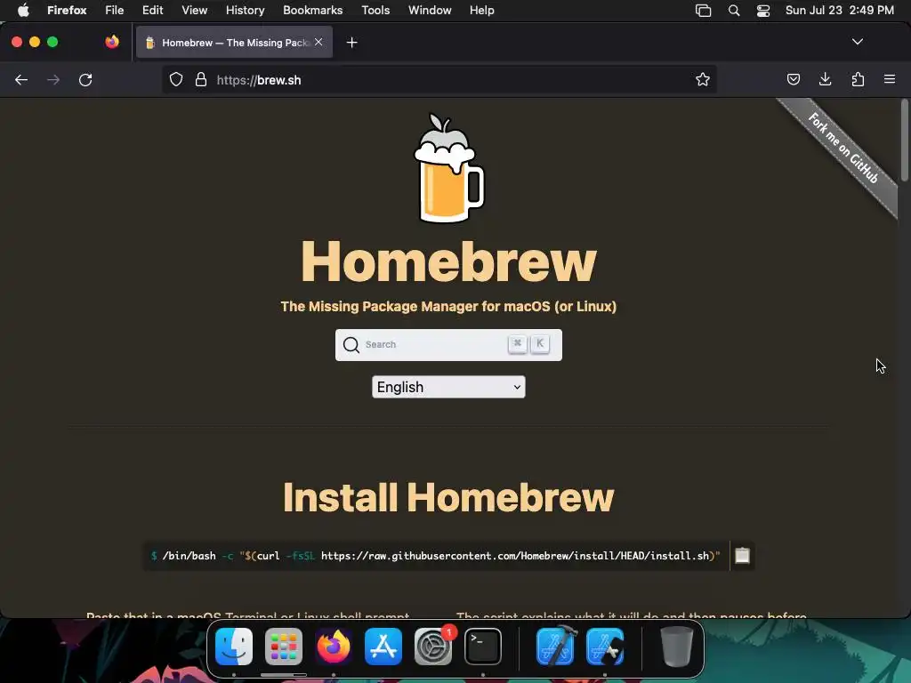
Task: Open the Tools menu
Action: tap(376, 11)
